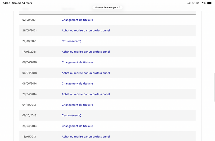The height and width of the screenshot is (141, 215).
Task: Click 06/04/2018 Achat ou reprise link
Action: [85, 73]
